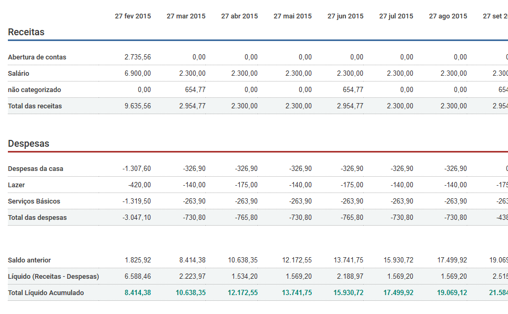Image resolution: width=508 pixels, height=314 pixels.
Task: Select the "Total Líquido Acumulado" row label
Action: (x=46, y=292)
